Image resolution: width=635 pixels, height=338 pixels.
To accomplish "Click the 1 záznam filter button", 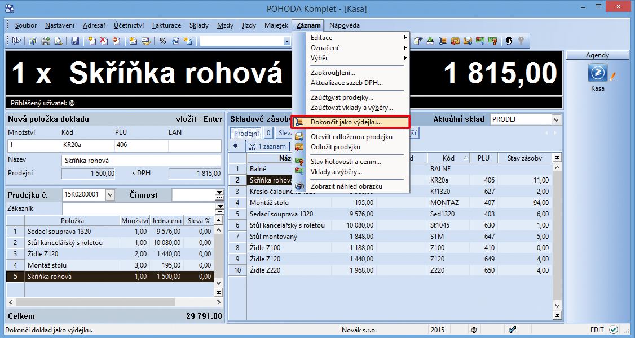I will (x=268, y=146).
